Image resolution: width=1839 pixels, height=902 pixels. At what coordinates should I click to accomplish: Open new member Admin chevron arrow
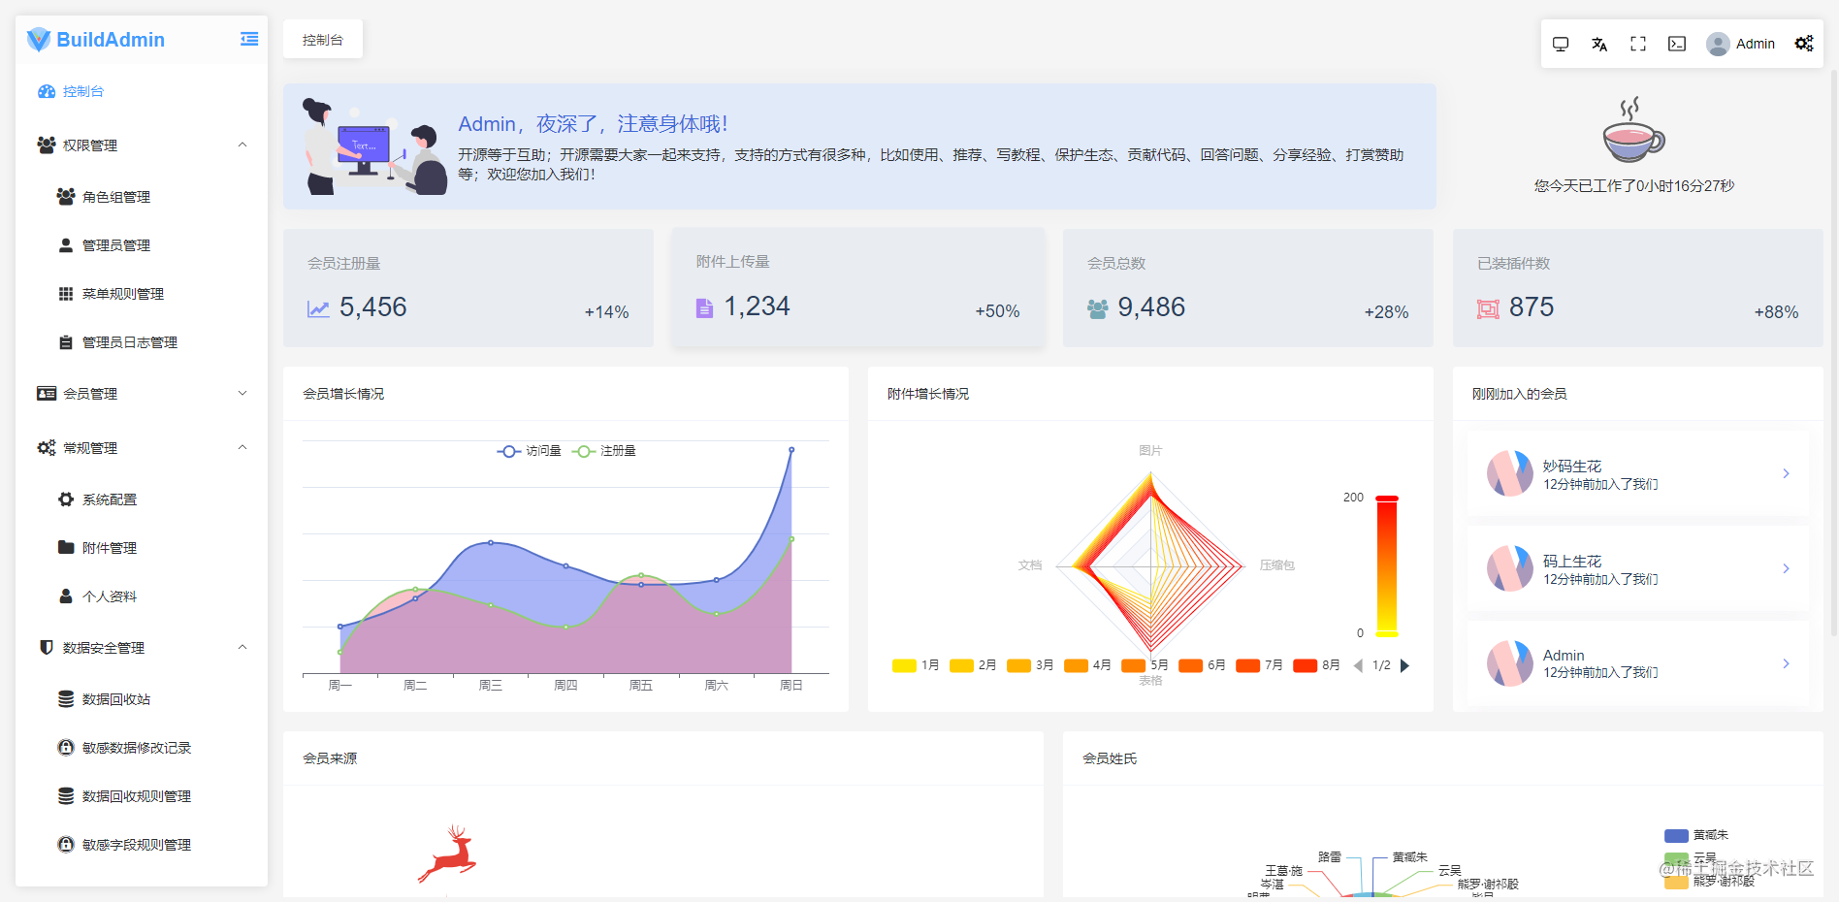1786,663
